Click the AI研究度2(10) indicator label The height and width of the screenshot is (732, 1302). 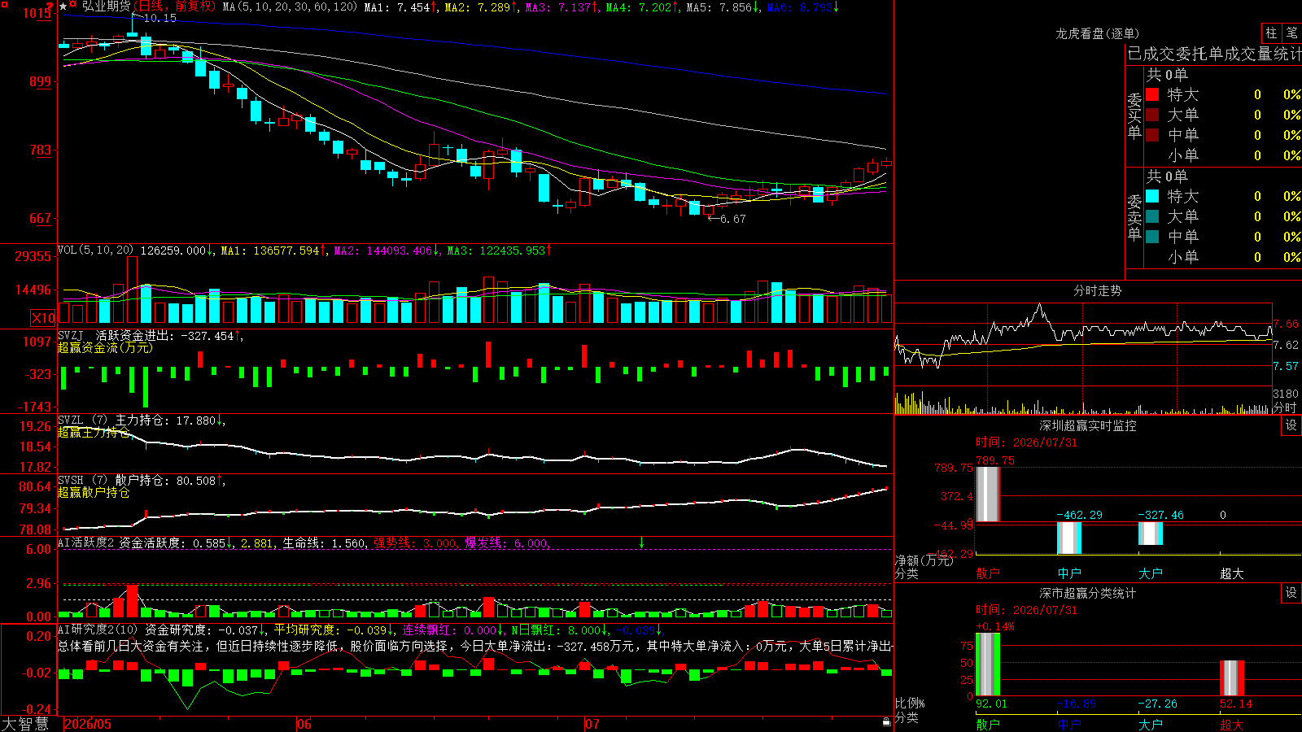(x=98, y=630)
